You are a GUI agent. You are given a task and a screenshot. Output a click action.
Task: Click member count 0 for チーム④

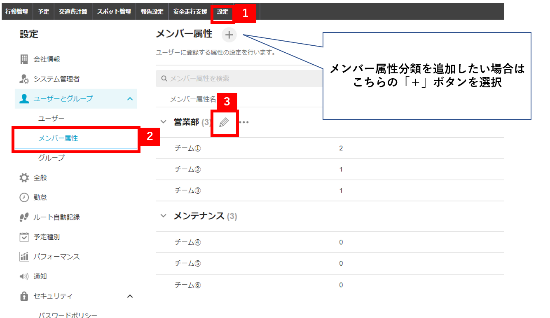(x=341, y=242)
